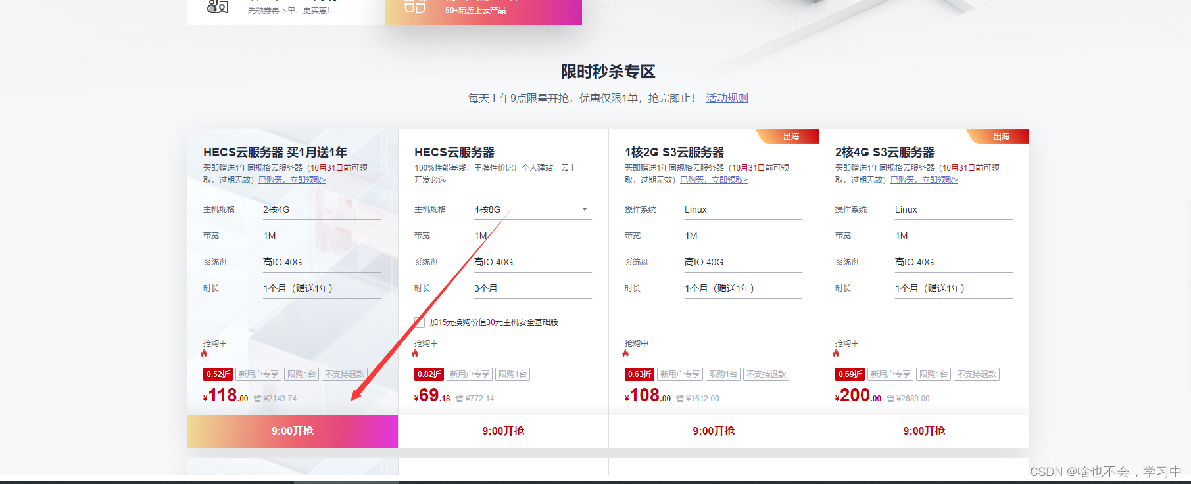Click Linux 操作系统 value in 1核2G S3 card
The width and height of the screenshot is (1191, 484).
(x=696, y=209)
